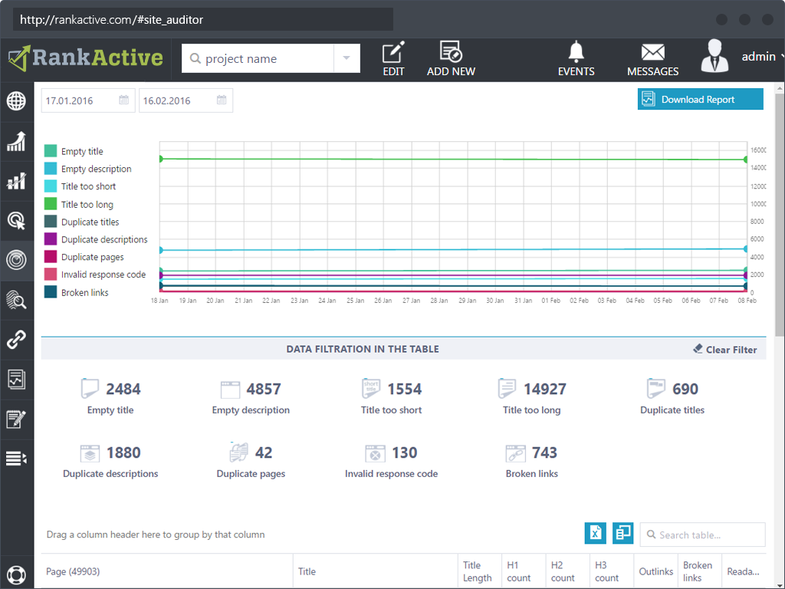Sort by H3 count column
The width and height of the screenshot is (785, 589).
tap(612, 571)
